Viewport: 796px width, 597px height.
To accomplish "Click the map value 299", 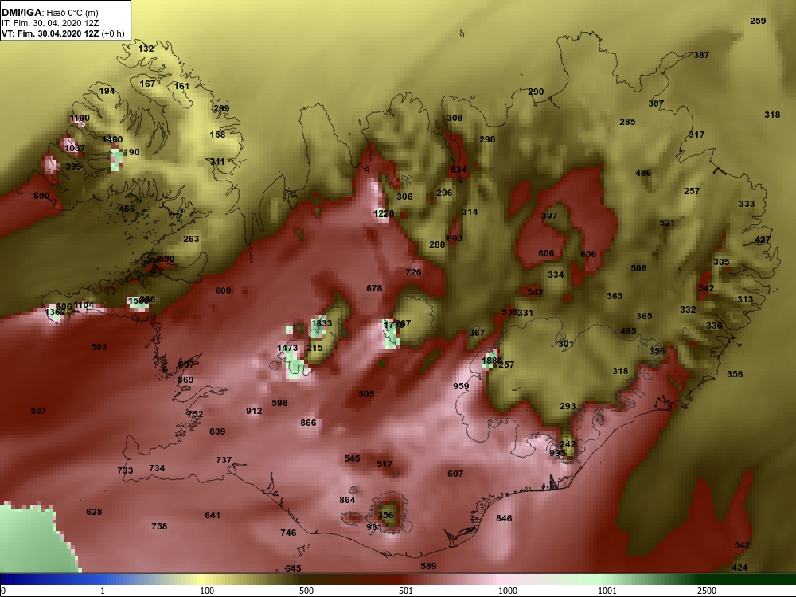I will (221, 108).
